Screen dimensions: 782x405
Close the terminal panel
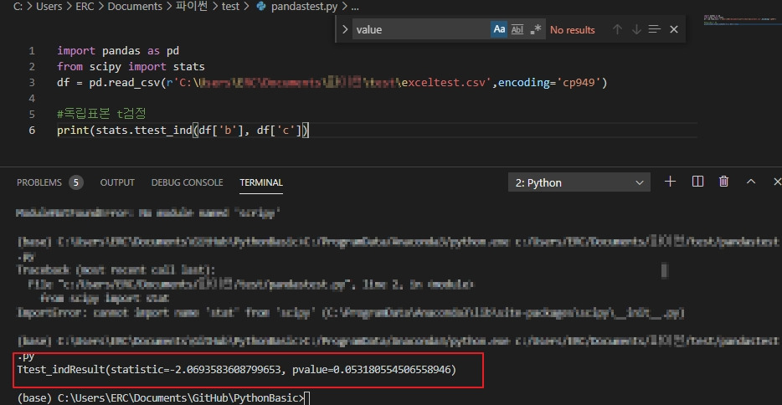click(x=776, y=182)
